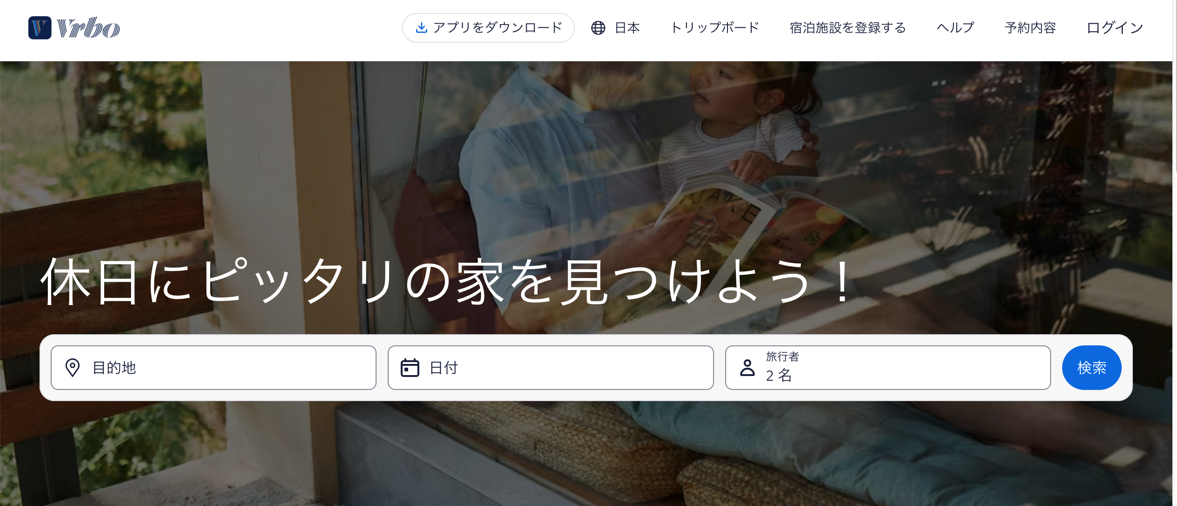Open the ヘルプ menu item

(955, 28)
